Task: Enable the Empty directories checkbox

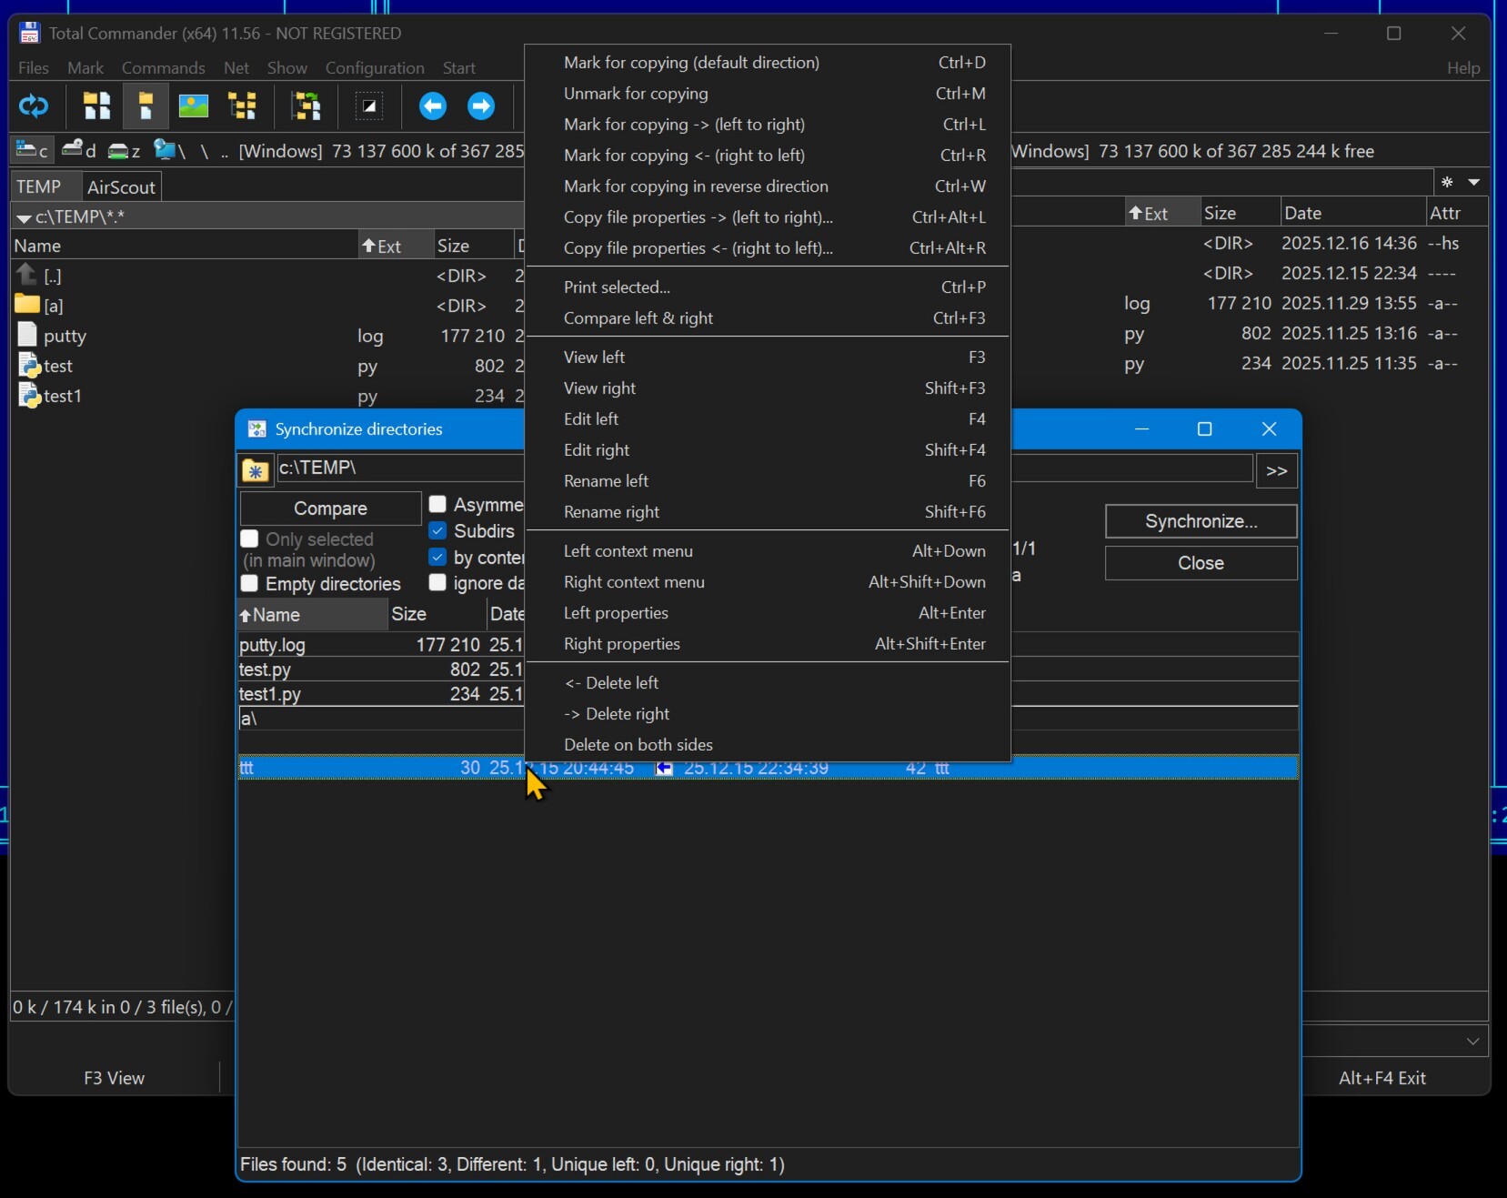Action: coord(250,583)
